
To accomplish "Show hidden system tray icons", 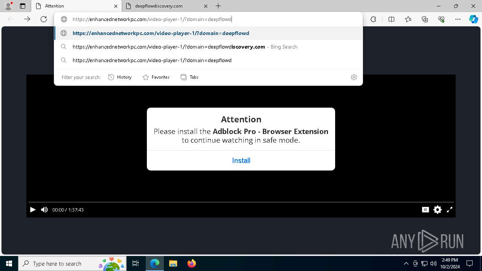I will click(406, 263).
